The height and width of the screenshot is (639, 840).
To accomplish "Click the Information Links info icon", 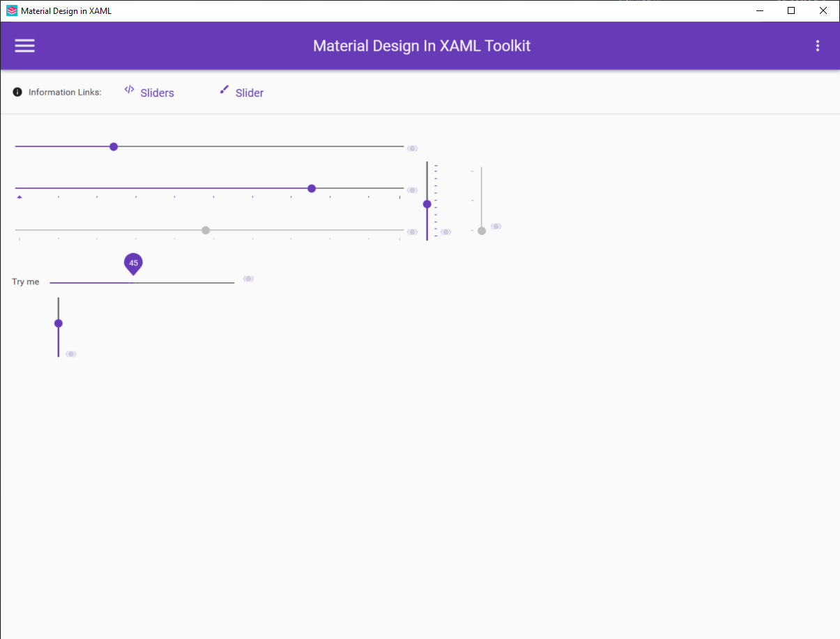I will pos(17,92).
